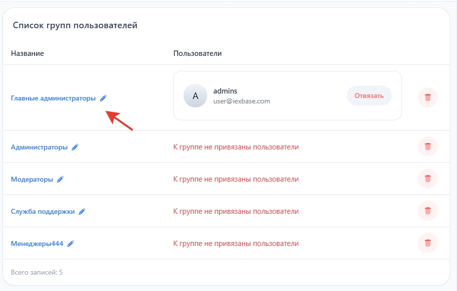Image resolution: width=457 pixels, height=291 pixels.
Task: Click the edit pencil beside Модераторы
Action: (x=60, y=179)
